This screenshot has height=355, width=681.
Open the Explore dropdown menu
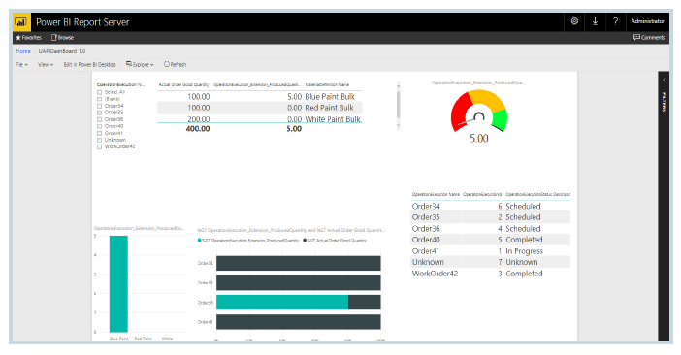pos(140,65)
